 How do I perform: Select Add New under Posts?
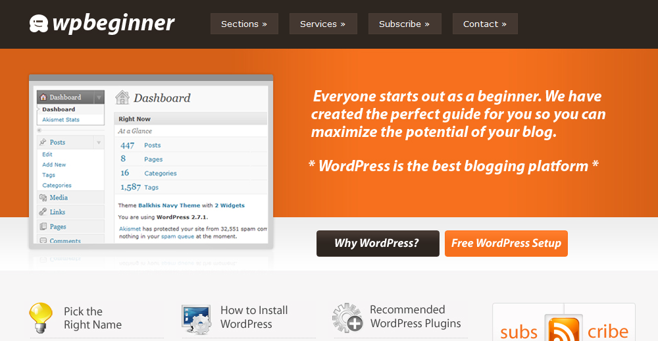54,165
